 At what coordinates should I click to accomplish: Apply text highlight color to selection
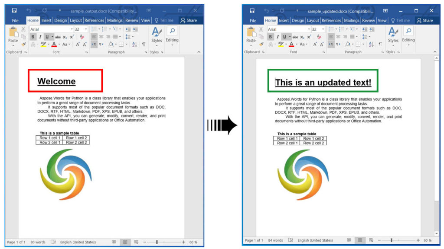pyautogui.click(x=43, y=44)
